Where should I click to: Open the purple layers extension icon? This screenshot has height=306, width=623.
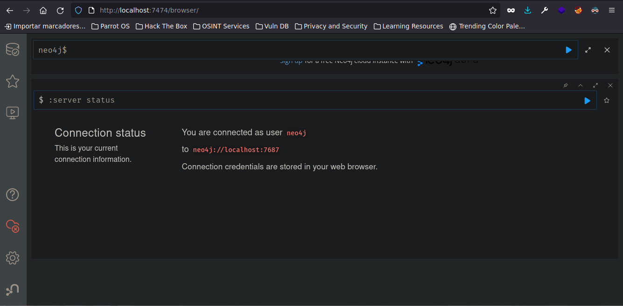click(561, 10)
